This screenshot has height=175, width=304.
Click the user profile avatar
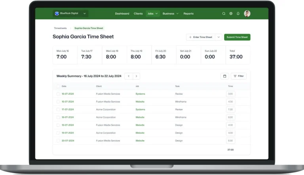(x=247, y=13)
